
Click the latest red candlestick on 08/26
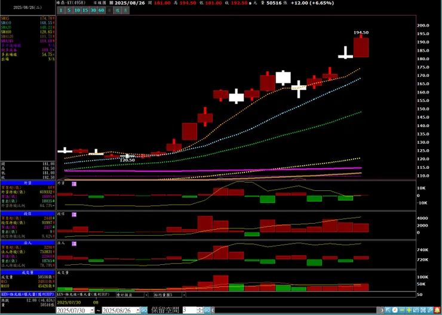(361, 47)
